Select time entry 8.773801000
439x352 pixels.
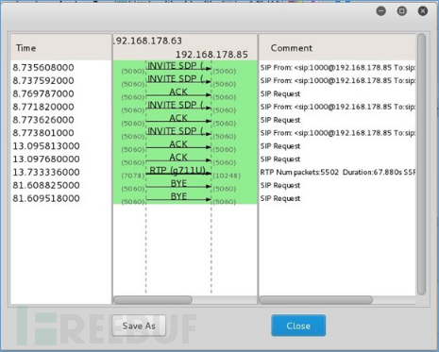pyautogui.click(x=43, y=133)
